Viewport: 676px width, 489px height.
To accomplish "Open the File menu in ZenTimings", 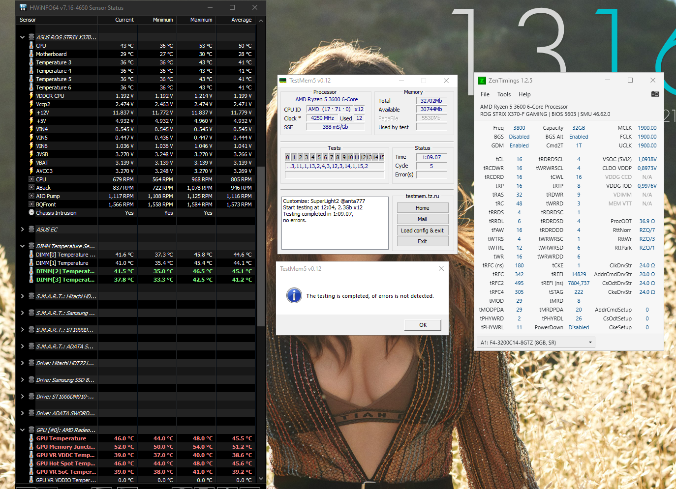I will pyautogui.click(x=485, y=94).
